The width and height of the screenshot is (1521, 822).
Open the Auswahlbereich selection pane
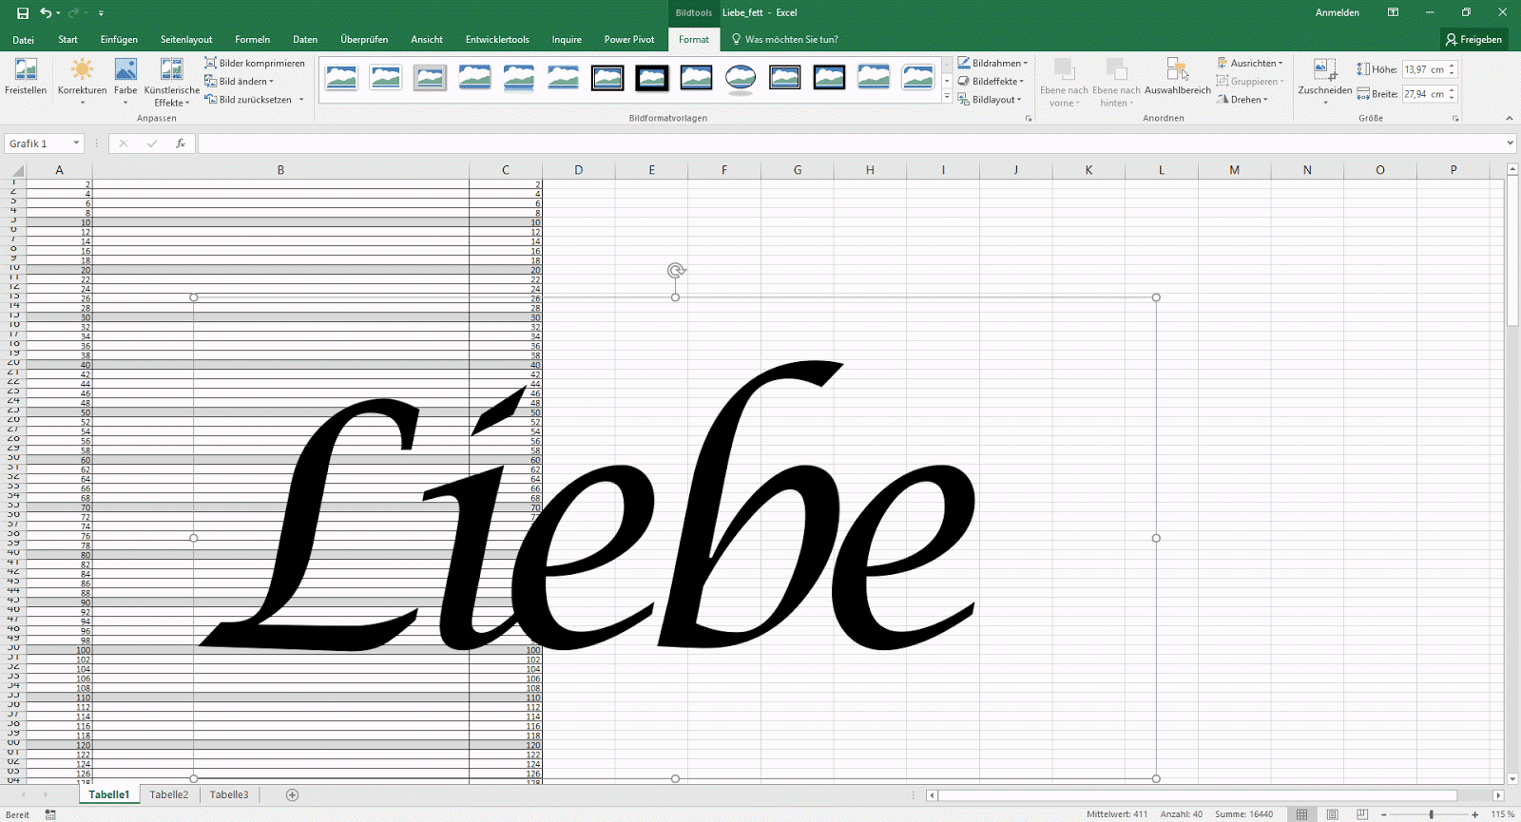pyautogui.click(x=1177, y=76)
